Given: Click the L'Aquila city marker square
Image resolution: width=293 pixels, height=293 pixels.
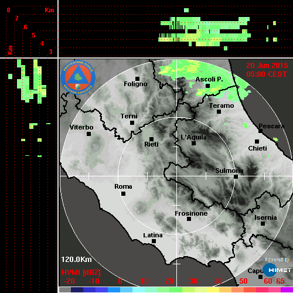Looking at the screenshot, I should (193, 144).
